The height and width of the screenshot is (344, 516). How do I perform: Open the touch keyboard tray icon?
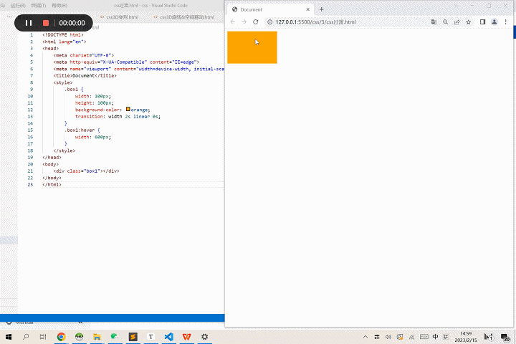click(x=424, y=337)
